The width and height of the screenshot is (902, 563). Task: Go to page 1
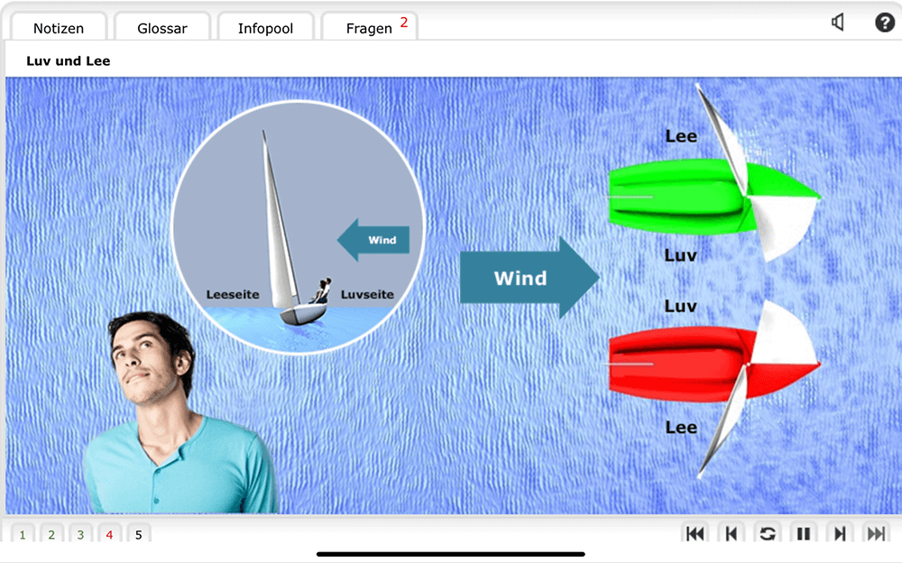click(x=23, y=534)
